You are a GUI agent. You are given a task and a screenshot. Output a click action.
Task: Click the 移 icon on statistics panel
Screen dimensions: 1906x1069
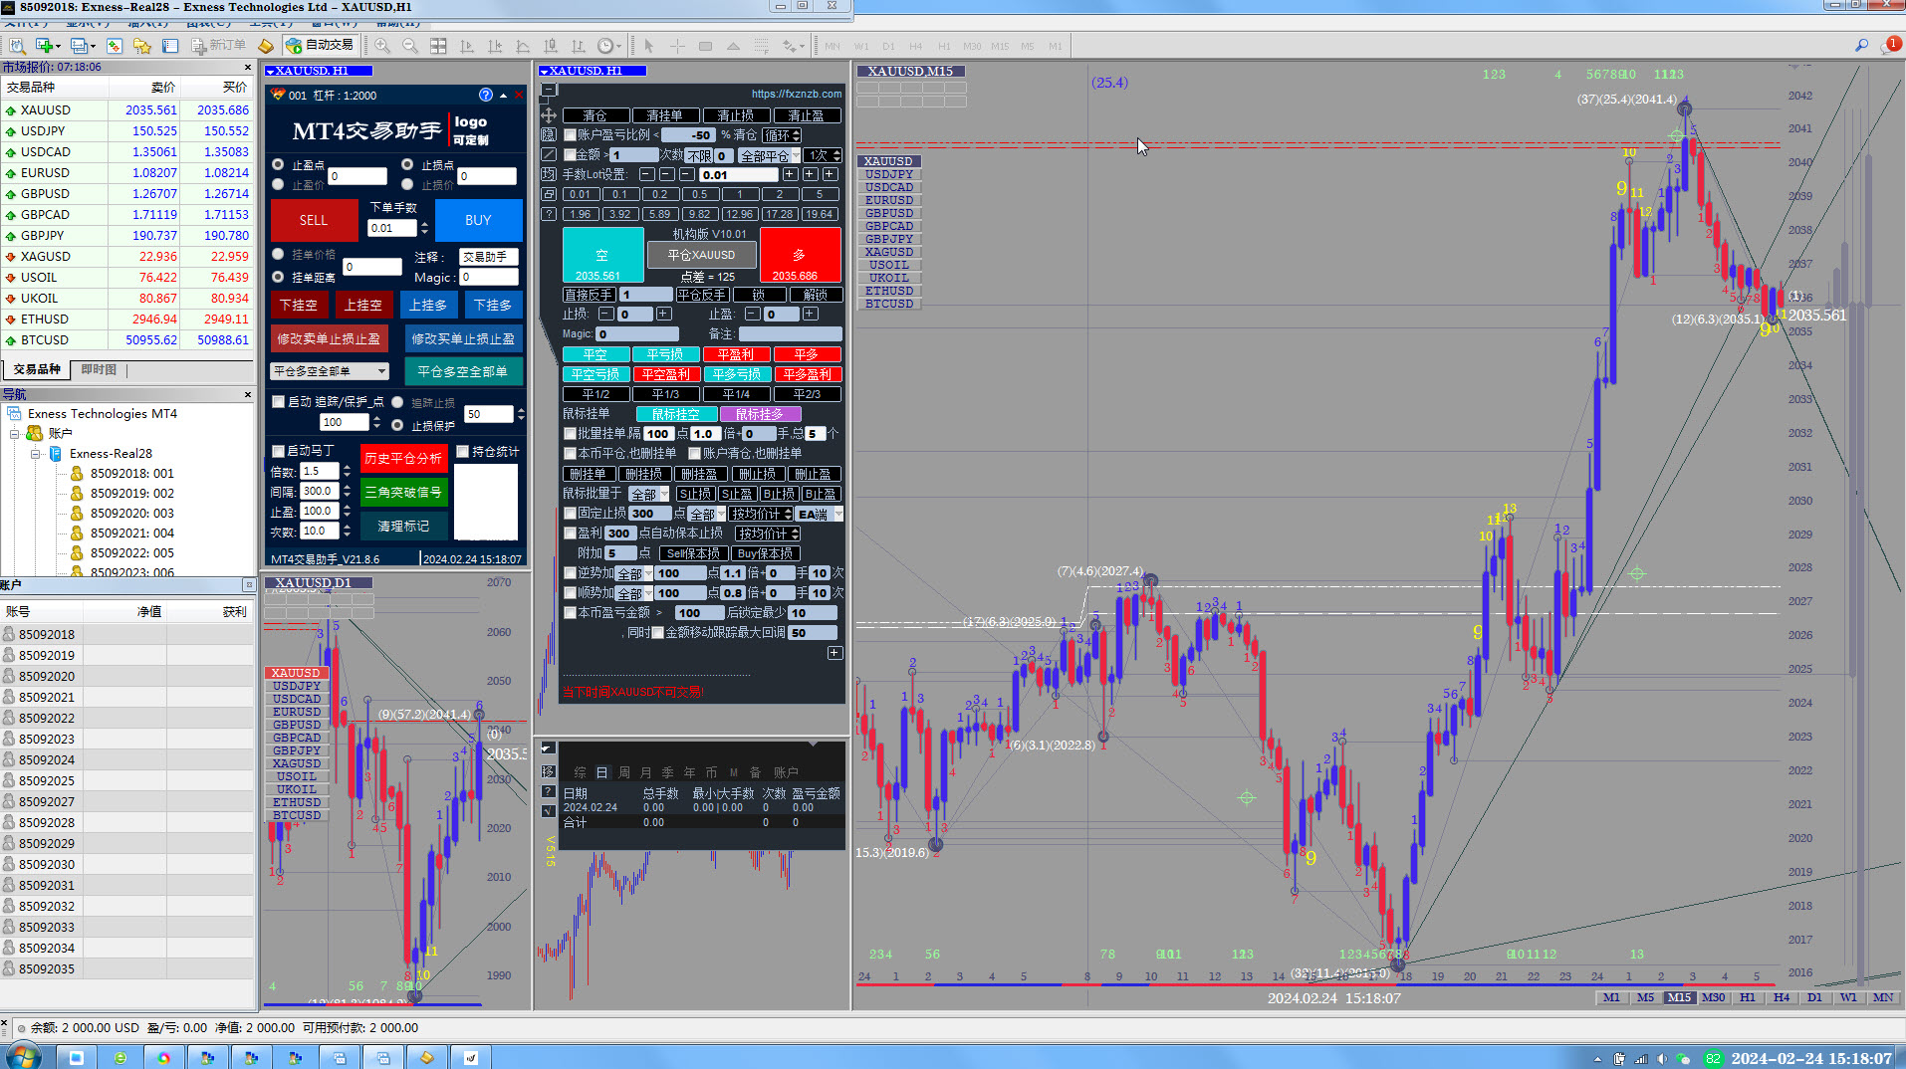(x=549, y=772)
